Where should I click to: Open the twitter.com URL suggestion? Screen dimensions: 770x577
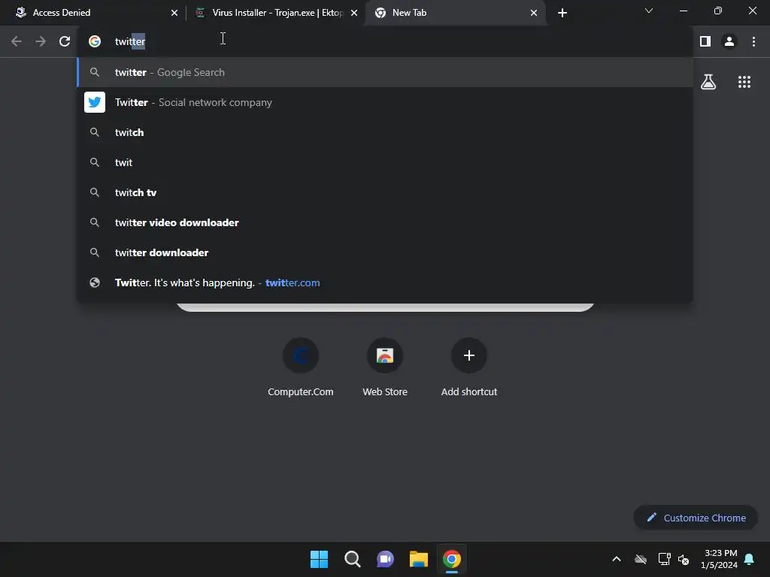[x=385, y=283]
